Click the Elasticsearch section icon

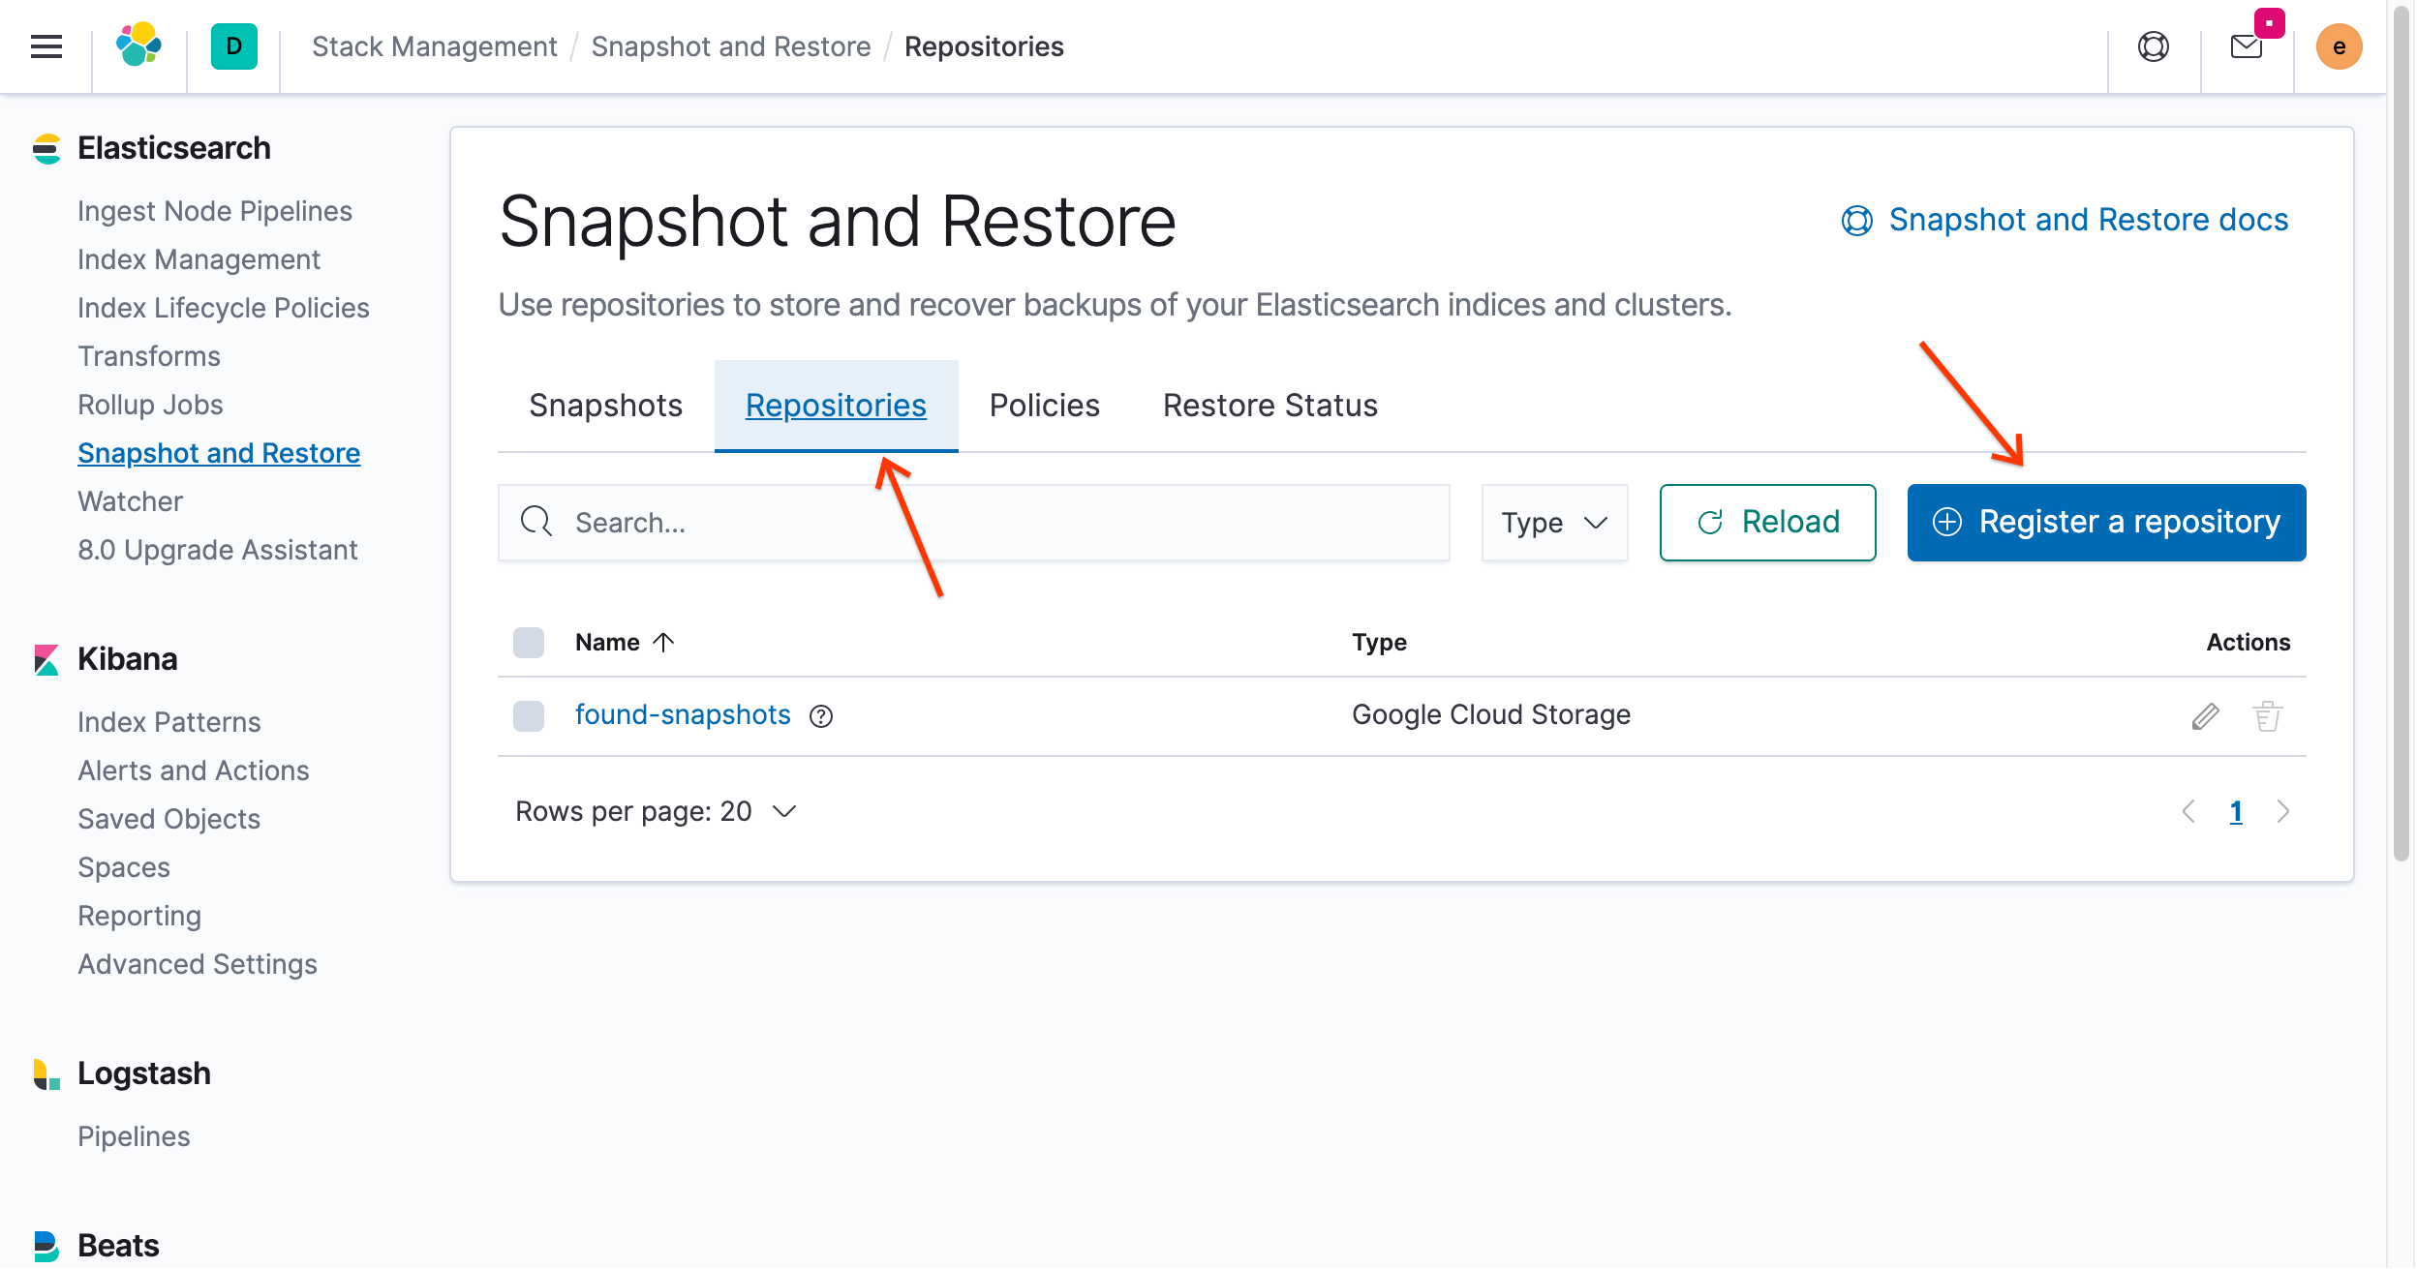[x=45, y=147]
